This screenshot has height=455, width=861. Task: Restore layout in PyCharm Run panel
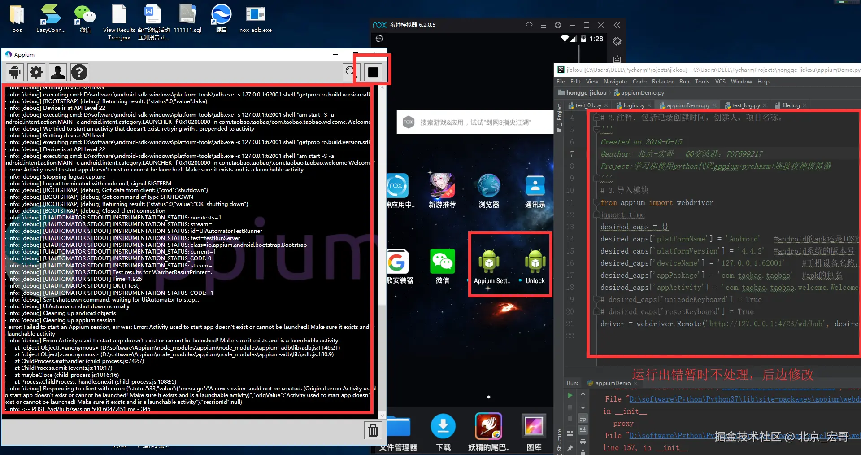click(570, 433)
